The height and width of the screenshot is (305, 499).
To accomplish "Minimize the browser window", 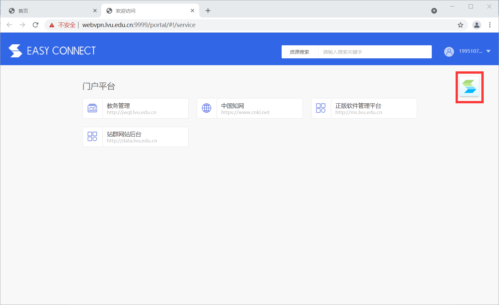I will (452, 6).
